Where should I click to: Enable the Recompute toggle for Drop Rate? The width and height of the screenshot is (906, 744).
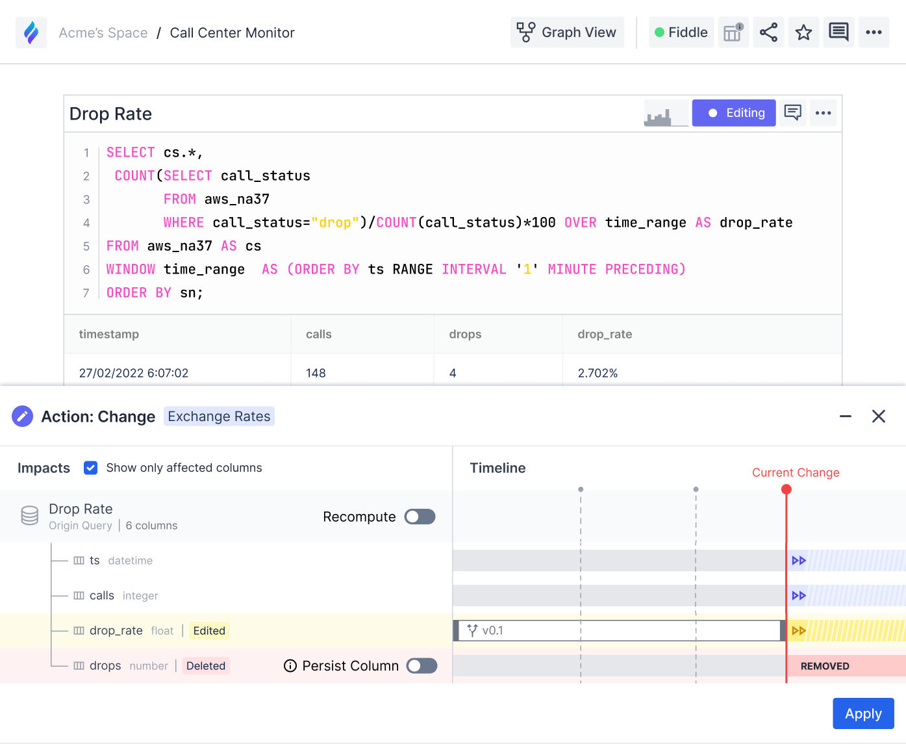(420, 517)
